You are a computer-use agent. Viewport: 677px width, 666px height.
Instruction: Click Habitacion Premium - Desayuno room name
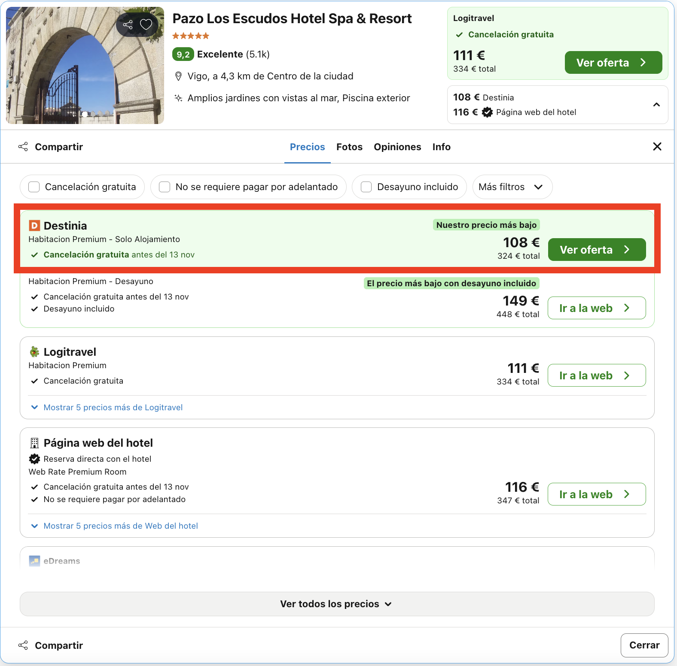91,282
